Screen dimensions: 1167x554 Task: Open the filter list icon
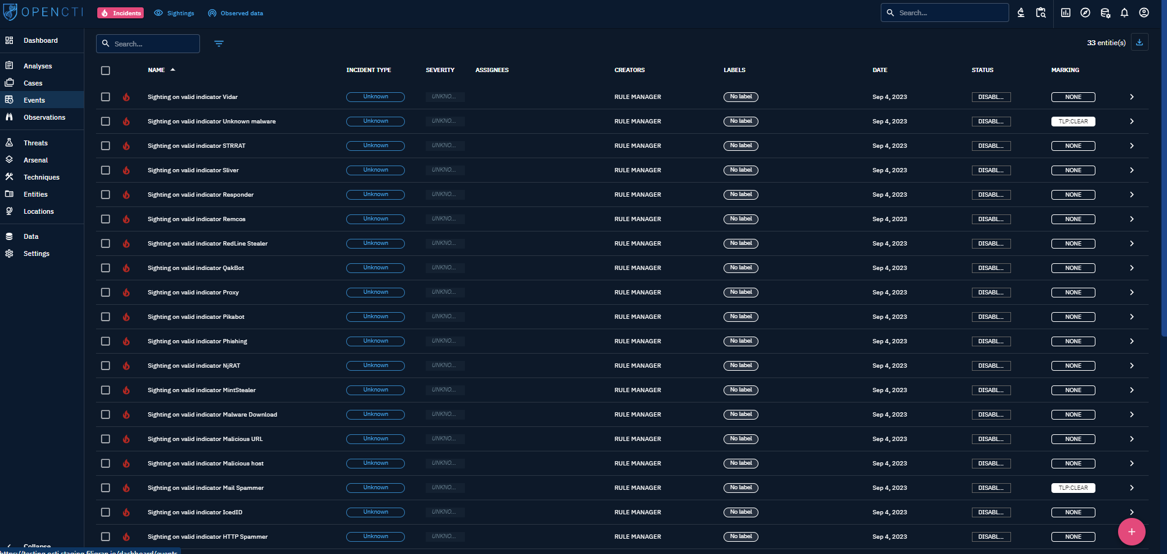point(219,43)
